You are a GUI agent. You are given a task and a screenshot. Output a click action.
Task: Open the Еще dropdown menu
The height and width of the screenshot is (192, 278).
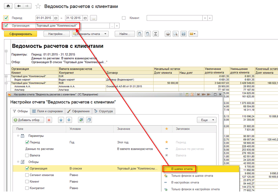click(207, 120)
